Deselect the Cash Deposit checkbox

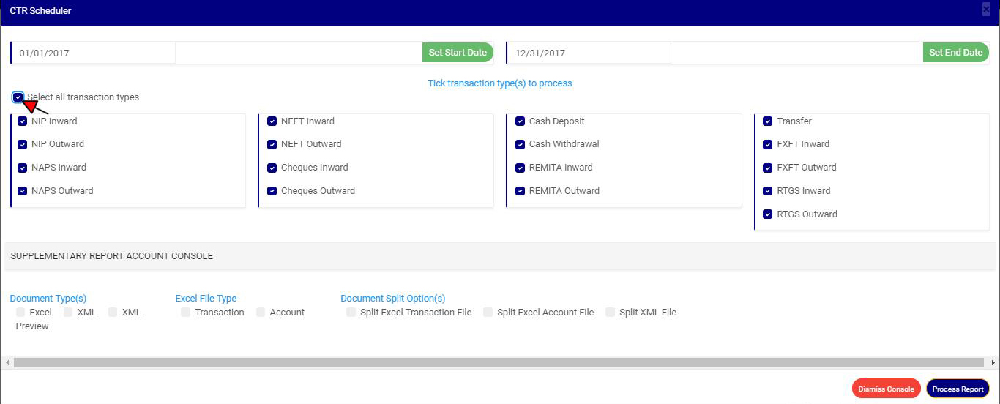520,121
